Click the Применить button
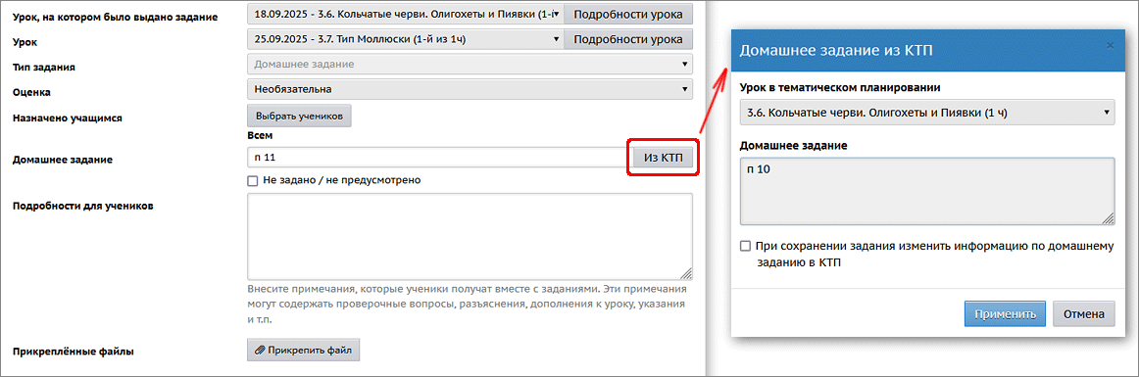 coord(1005,314)
